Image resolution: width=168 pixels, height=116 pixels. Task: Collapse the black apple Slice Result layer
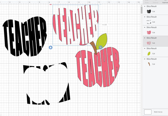pos(145,6)
